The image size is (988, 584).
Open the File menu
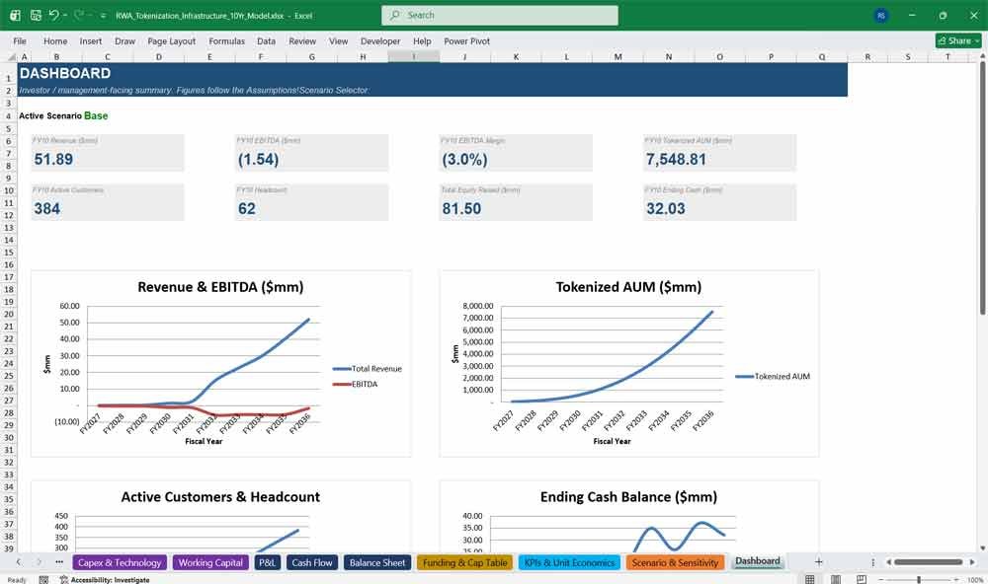[x=20, y=40]
